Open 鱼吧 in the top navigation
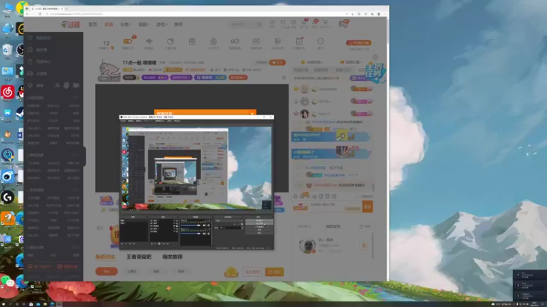This screenshot has height=307, width=547. [x=178, y=25]
